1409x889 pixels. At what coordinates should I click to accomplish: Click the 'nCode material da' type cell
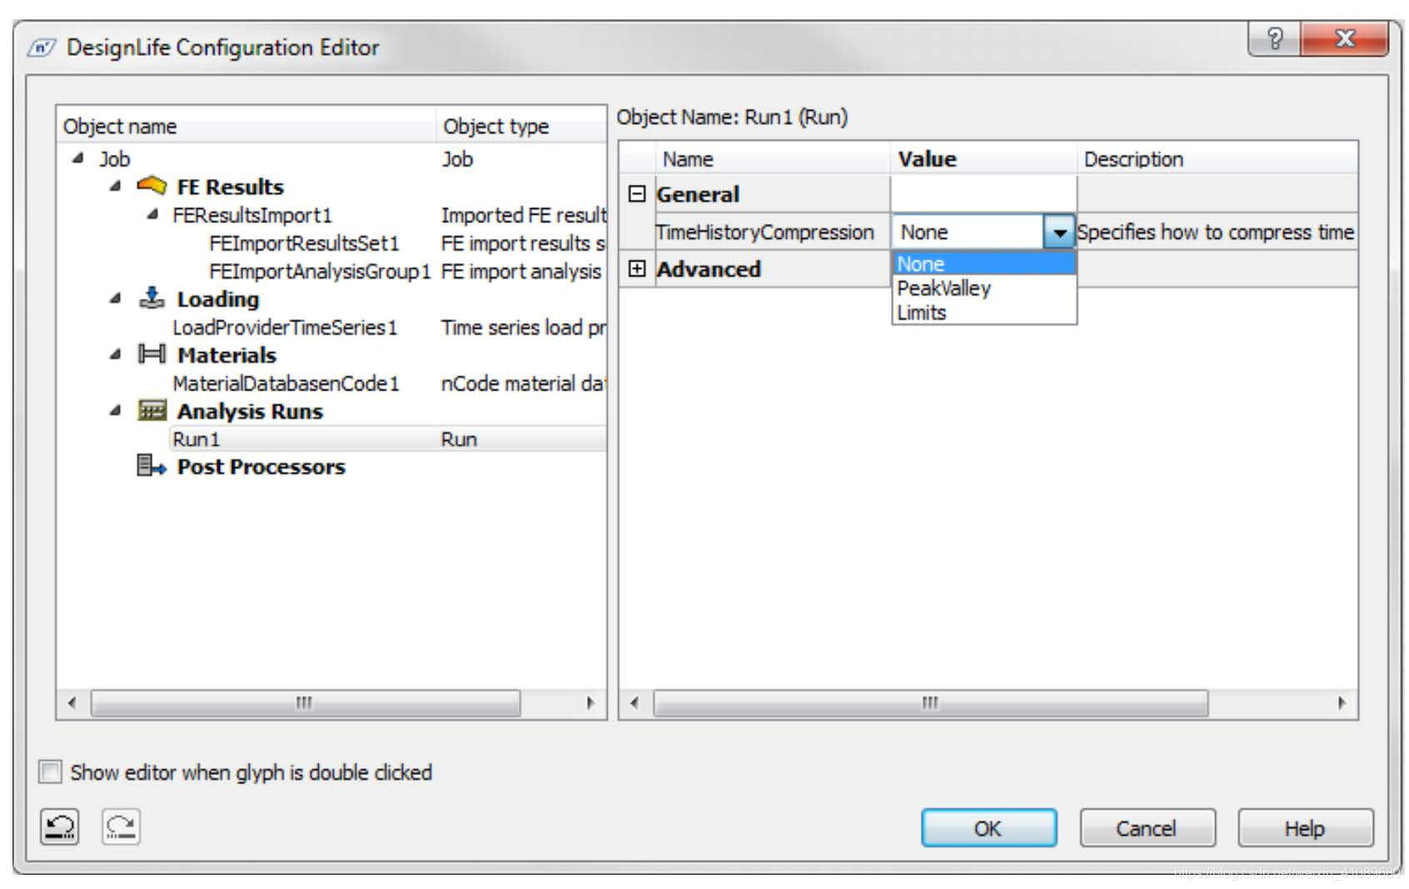point(523,383)
